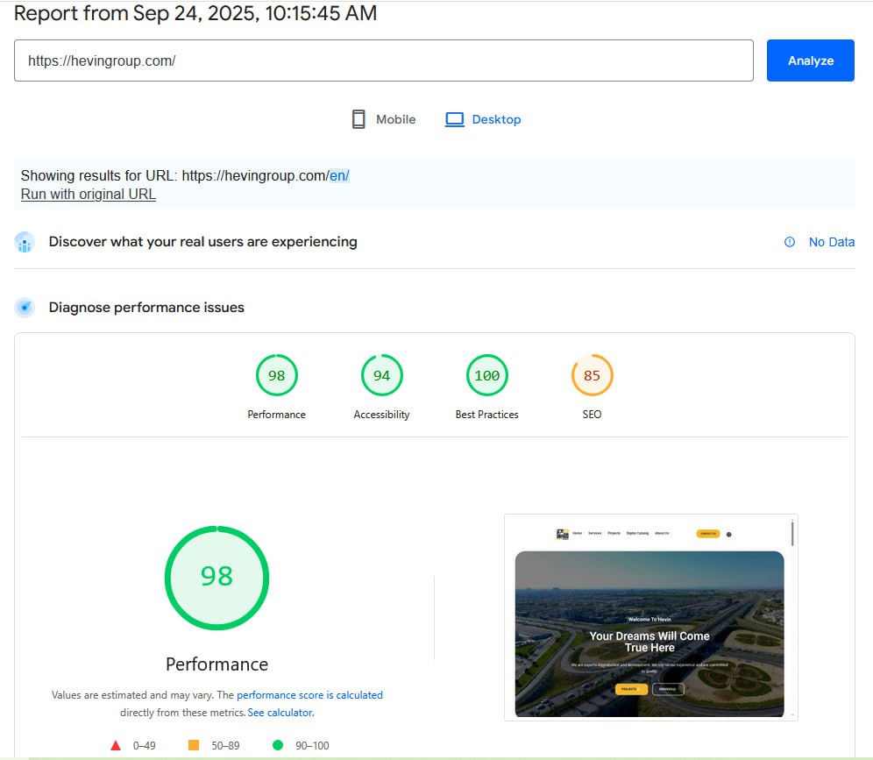Click the desktop laptop icon

click(454, 119)
